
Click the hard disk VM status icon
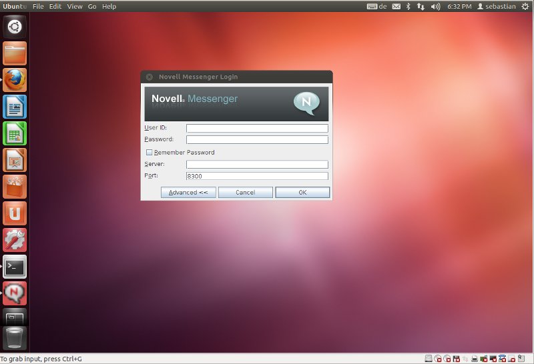[429, 358]
